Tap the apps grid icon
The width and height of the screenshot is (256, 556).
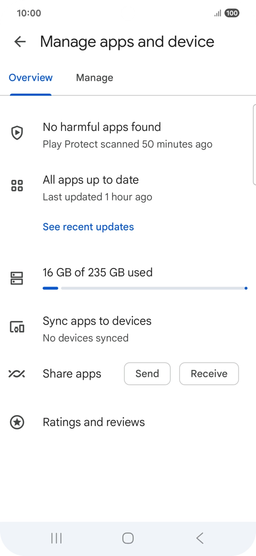(17, 186)
